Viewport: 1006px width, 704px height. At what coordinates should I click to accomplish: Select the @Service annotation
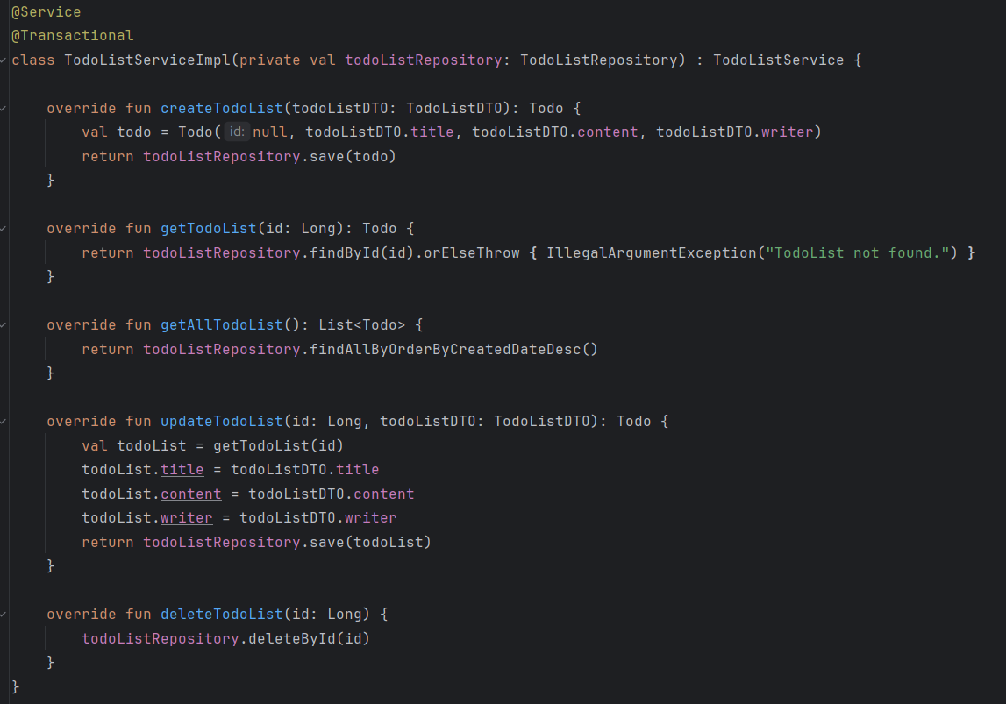[46, 11]
